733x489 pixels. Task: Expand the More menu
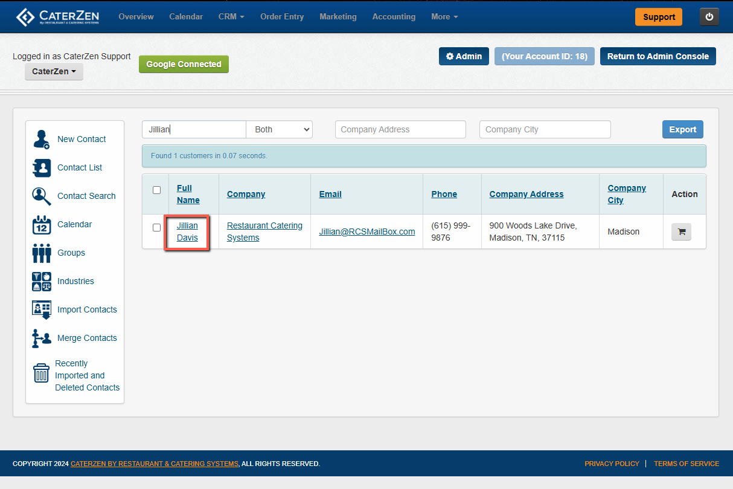click(x=444, y=17)
